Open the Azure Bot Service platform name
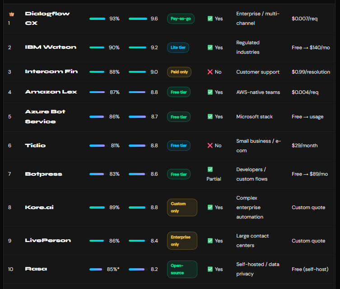Viewport: 340px width, 289px height. point(45,117)
